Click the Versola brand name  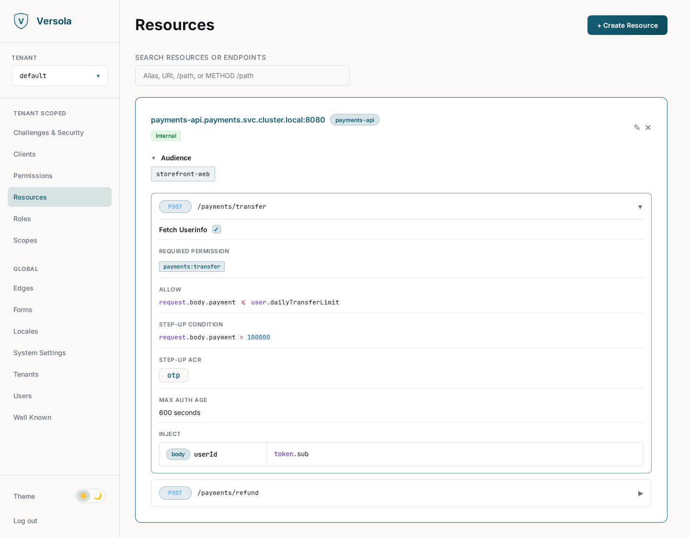(54, 21)
